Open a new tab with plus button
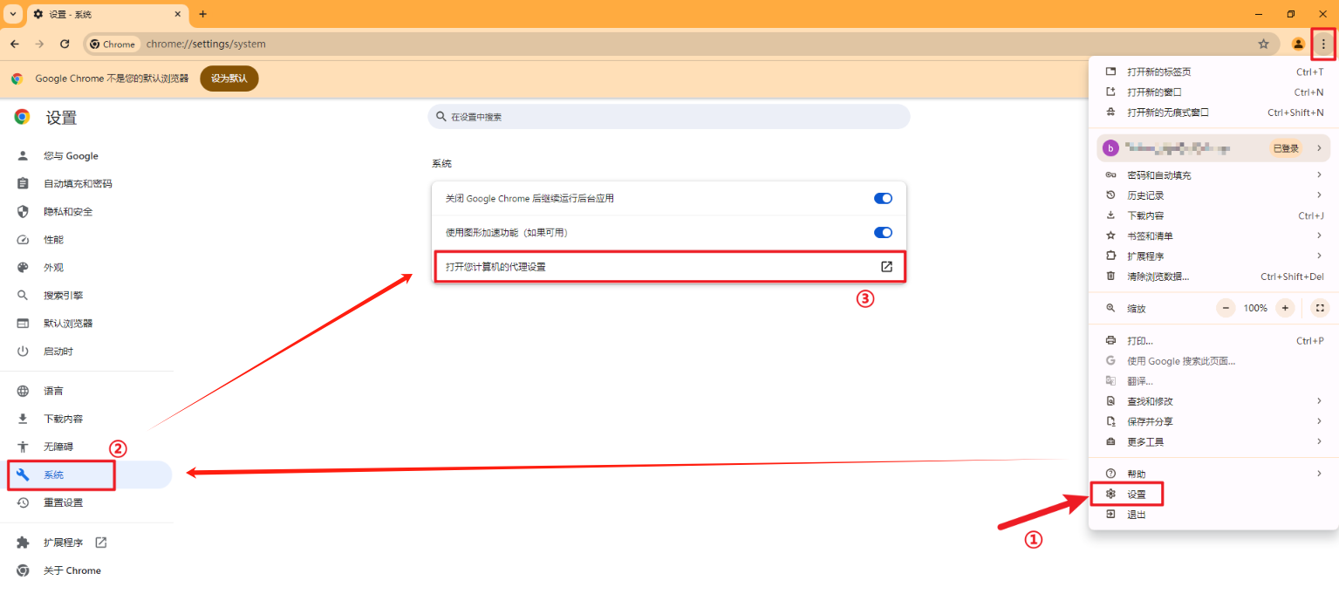 tap(203, 14)
